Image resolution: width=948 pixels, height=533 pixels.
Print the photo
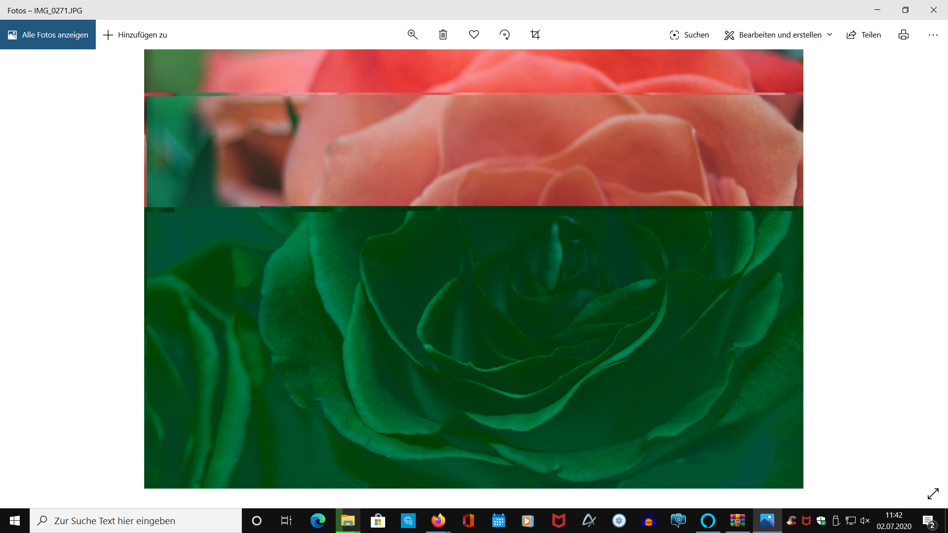(x=903, y=35)
